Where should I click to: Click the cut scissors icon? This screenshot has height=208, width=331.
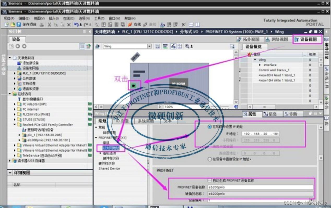point(49,25)
